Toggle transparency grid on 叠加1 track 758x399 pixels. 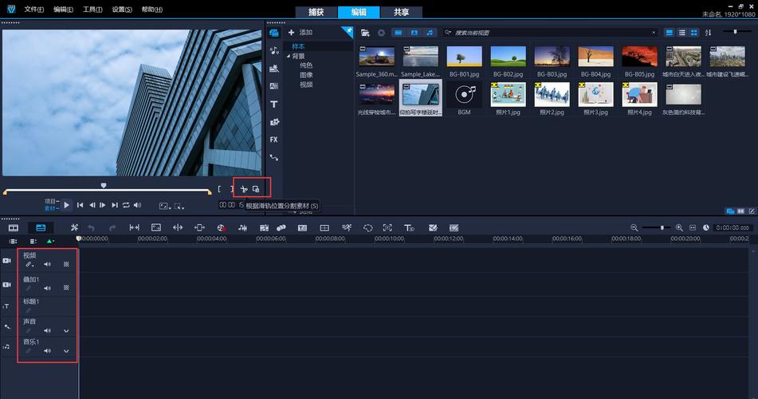coord(66,287)
